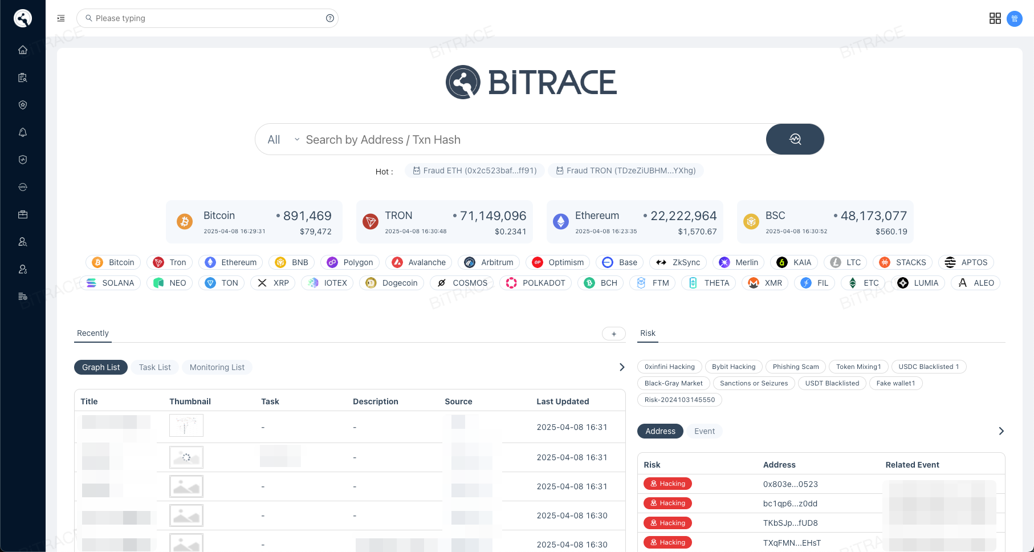Switch to the Task List tab
This screenshot has width=1034, height=552.
click(x=155, y=367)
